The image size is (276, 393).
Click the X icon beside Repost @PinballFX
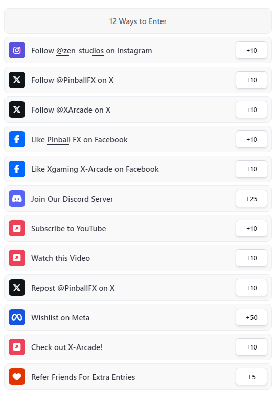(17, 288)
